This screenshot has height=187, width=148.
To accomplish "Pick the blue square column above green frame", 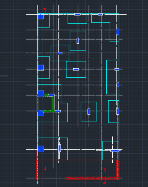I will click(41, 93).
